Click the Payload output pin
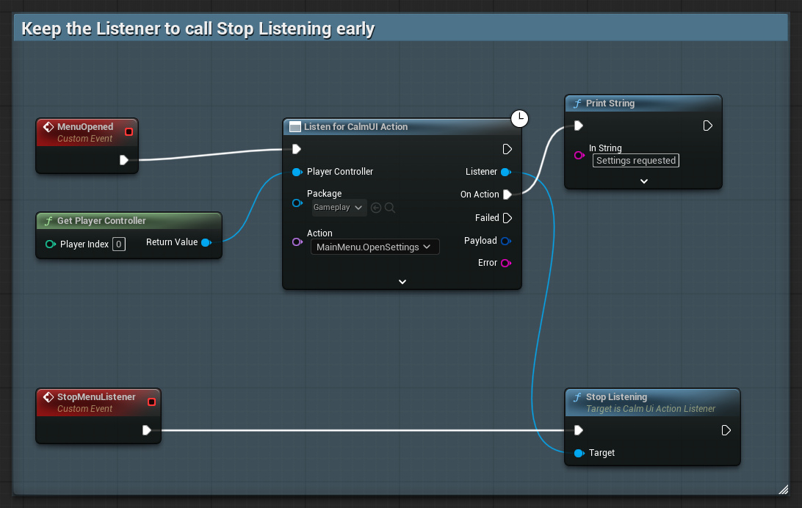Image resolution: width=802 pixels, height=508 pixels. tap(506, 241)
